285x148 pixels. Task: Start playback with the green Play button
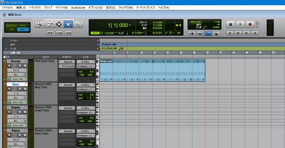coord(240,24)
